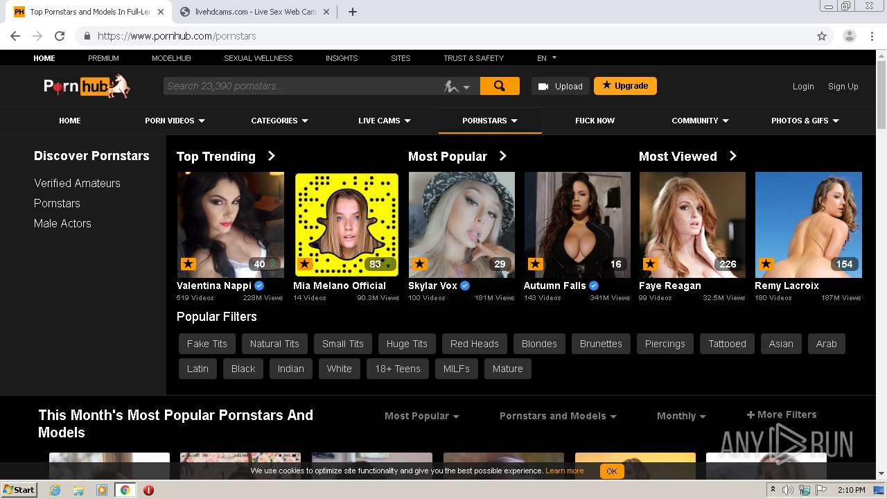The height and width of the screenshot is (499, 887).
Task: Expand the PHOTOS & GIFS navigation dropdown
Action: 805,121
